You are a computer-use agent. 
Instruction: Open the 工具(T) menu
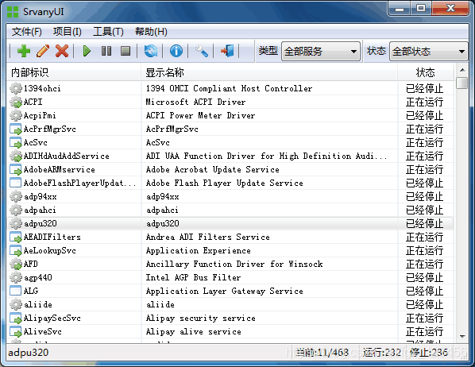click(108, 32)
